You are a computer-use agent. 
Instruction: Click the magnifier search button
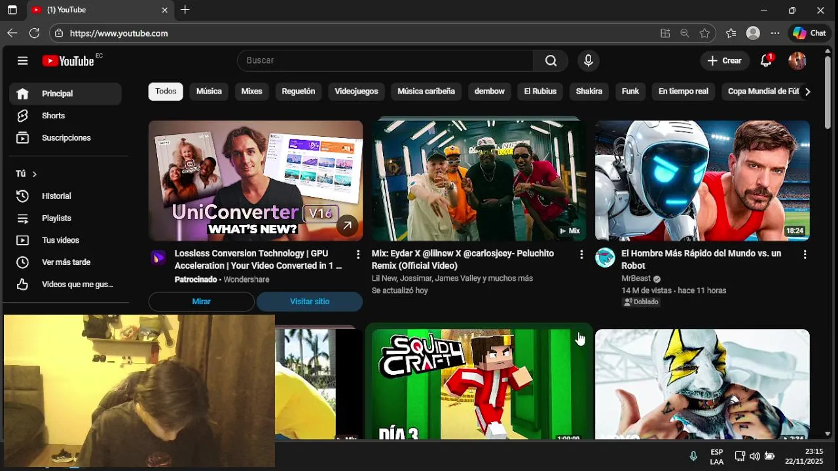tap(551, 61)
